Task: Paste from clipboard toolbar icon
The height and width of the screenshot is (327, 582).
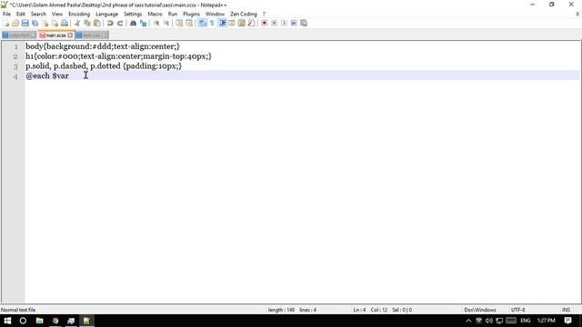Action: coord(97,23)
